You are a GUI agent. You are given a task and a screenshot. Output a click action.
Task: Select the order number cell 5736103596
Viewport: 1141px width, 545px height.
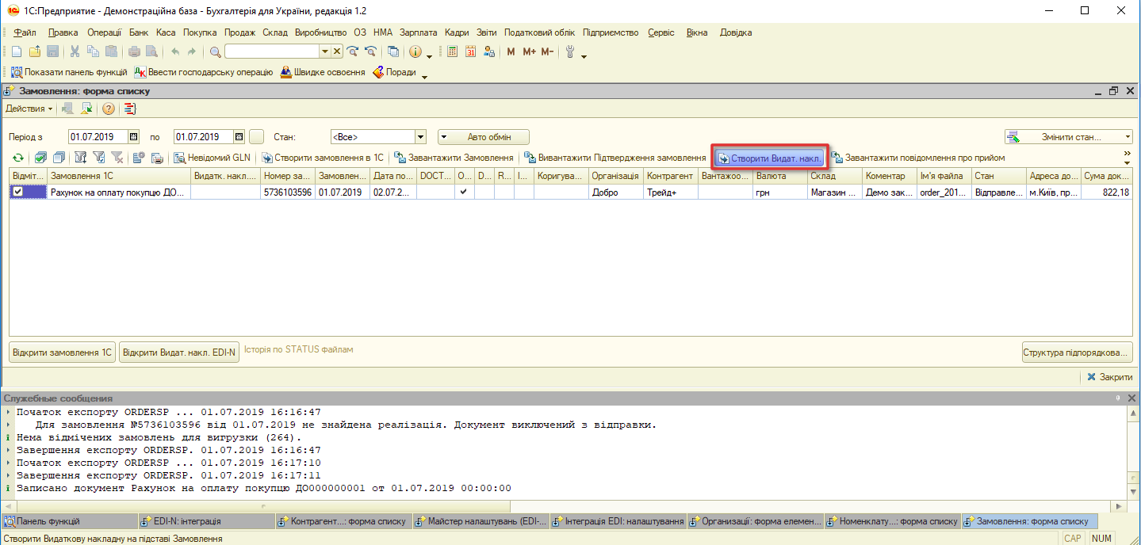pos(287,192)
